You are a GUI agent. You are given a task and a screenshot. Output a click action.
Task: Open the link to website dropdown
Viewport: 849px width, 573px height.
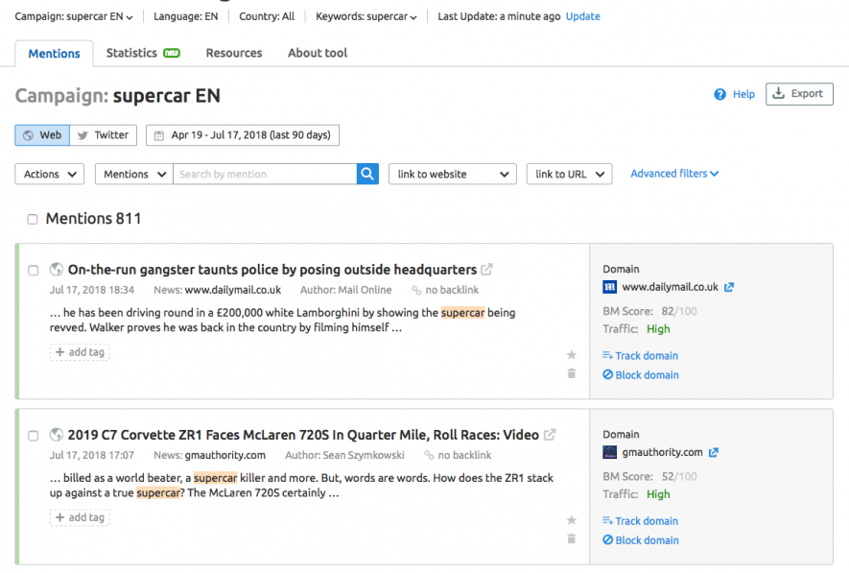pos(453,174)
